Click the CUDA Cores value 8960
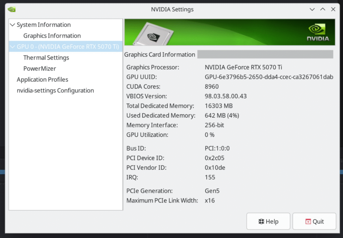This screenshot has height=238, width=343. [x=212, y=86]
